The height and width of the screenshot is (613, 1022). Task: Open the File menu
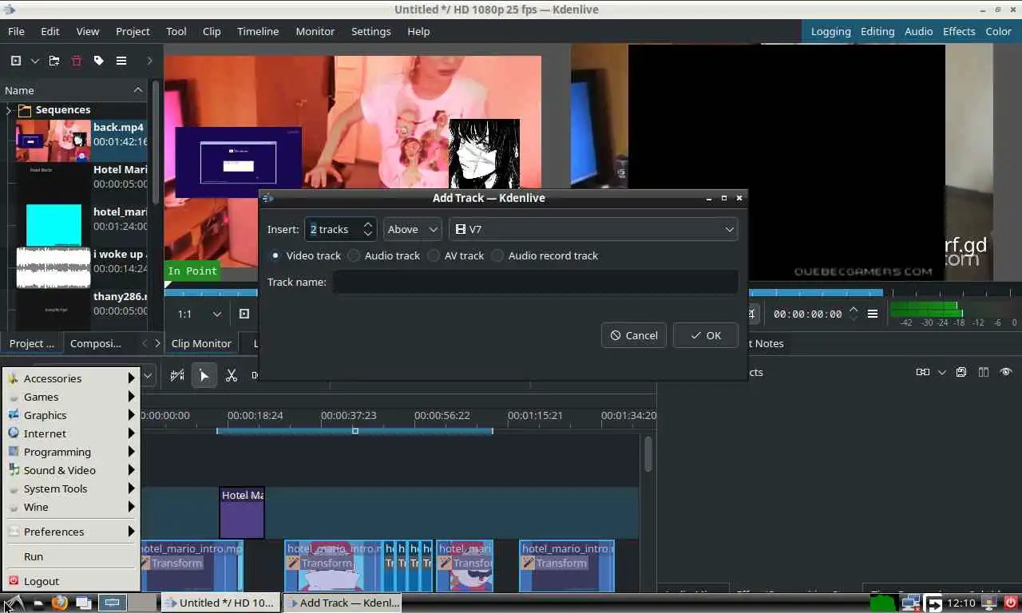[16, 31]
